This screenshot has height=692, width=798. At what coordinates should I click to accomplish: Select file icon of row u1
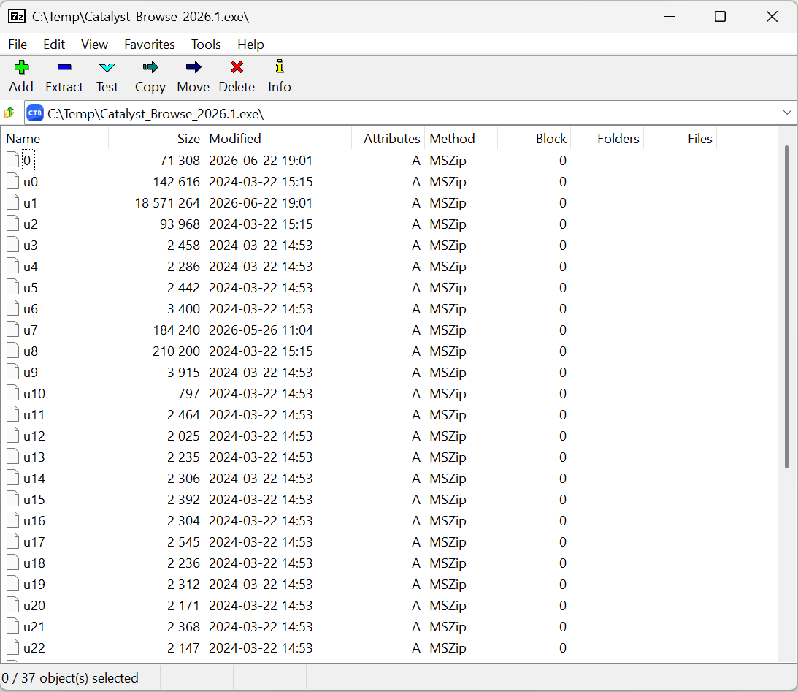12,202
